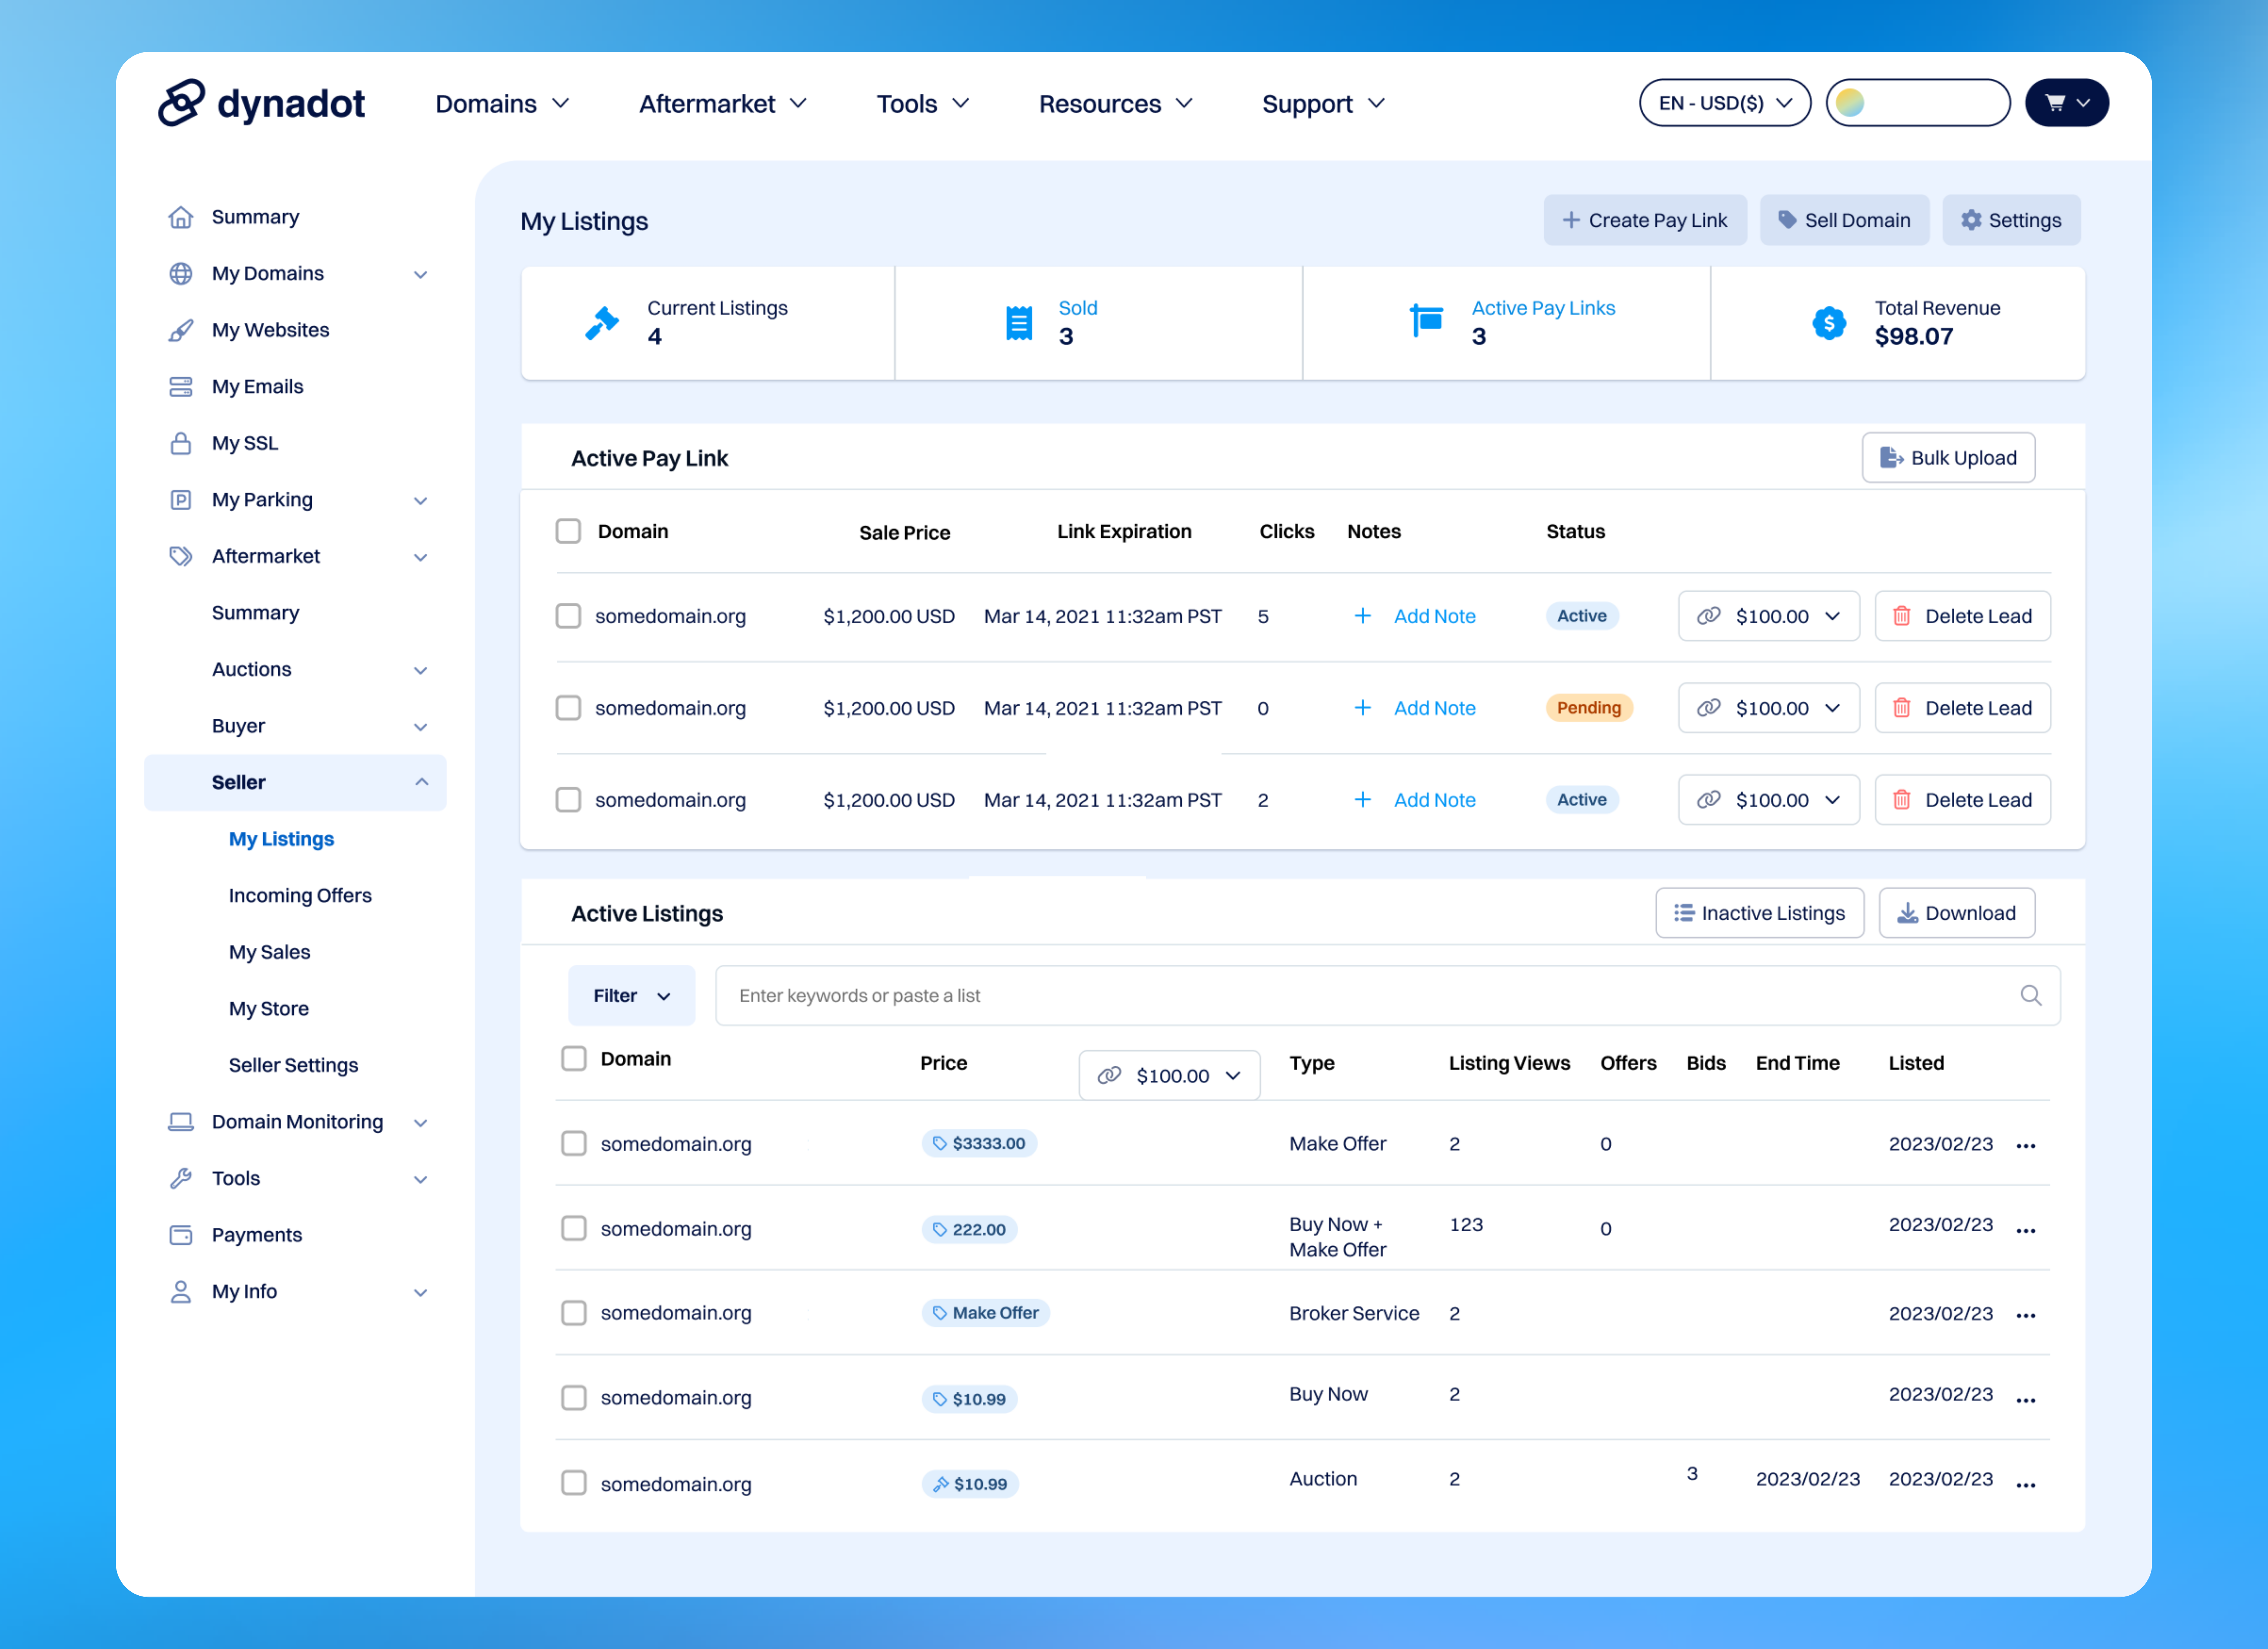Check the Broker Service listing checkbox
Screen dimensions: 2268x1649
click(574, 1313)
